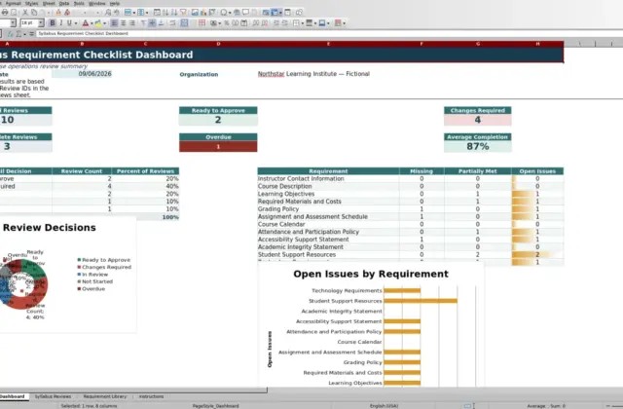This screenshot has height=409, width=623.
Task: Open the Styles menu
Action: point(31,3)
